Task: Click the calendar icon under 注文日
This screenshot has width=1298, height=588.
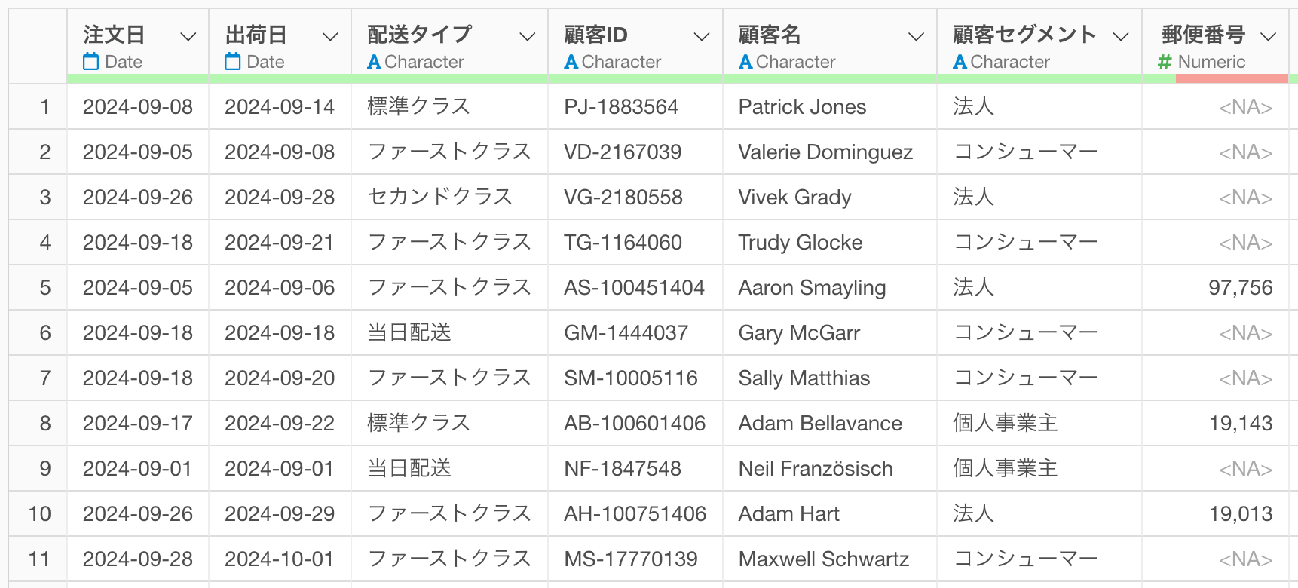Action: pyautogui.click(x=90, y=62)
